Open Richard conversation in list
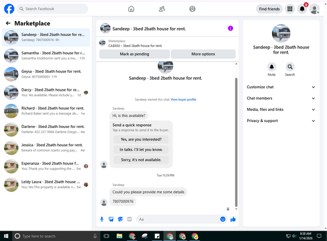The image size is (327, 241). (x=46, y=111)
